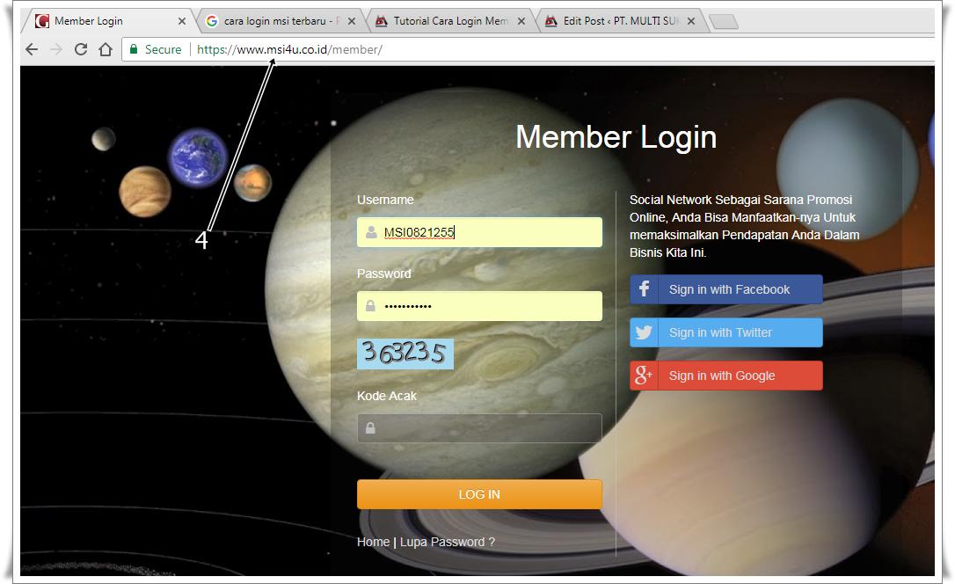Click the Username label
The image size is (955, 584).
point(385,200)
